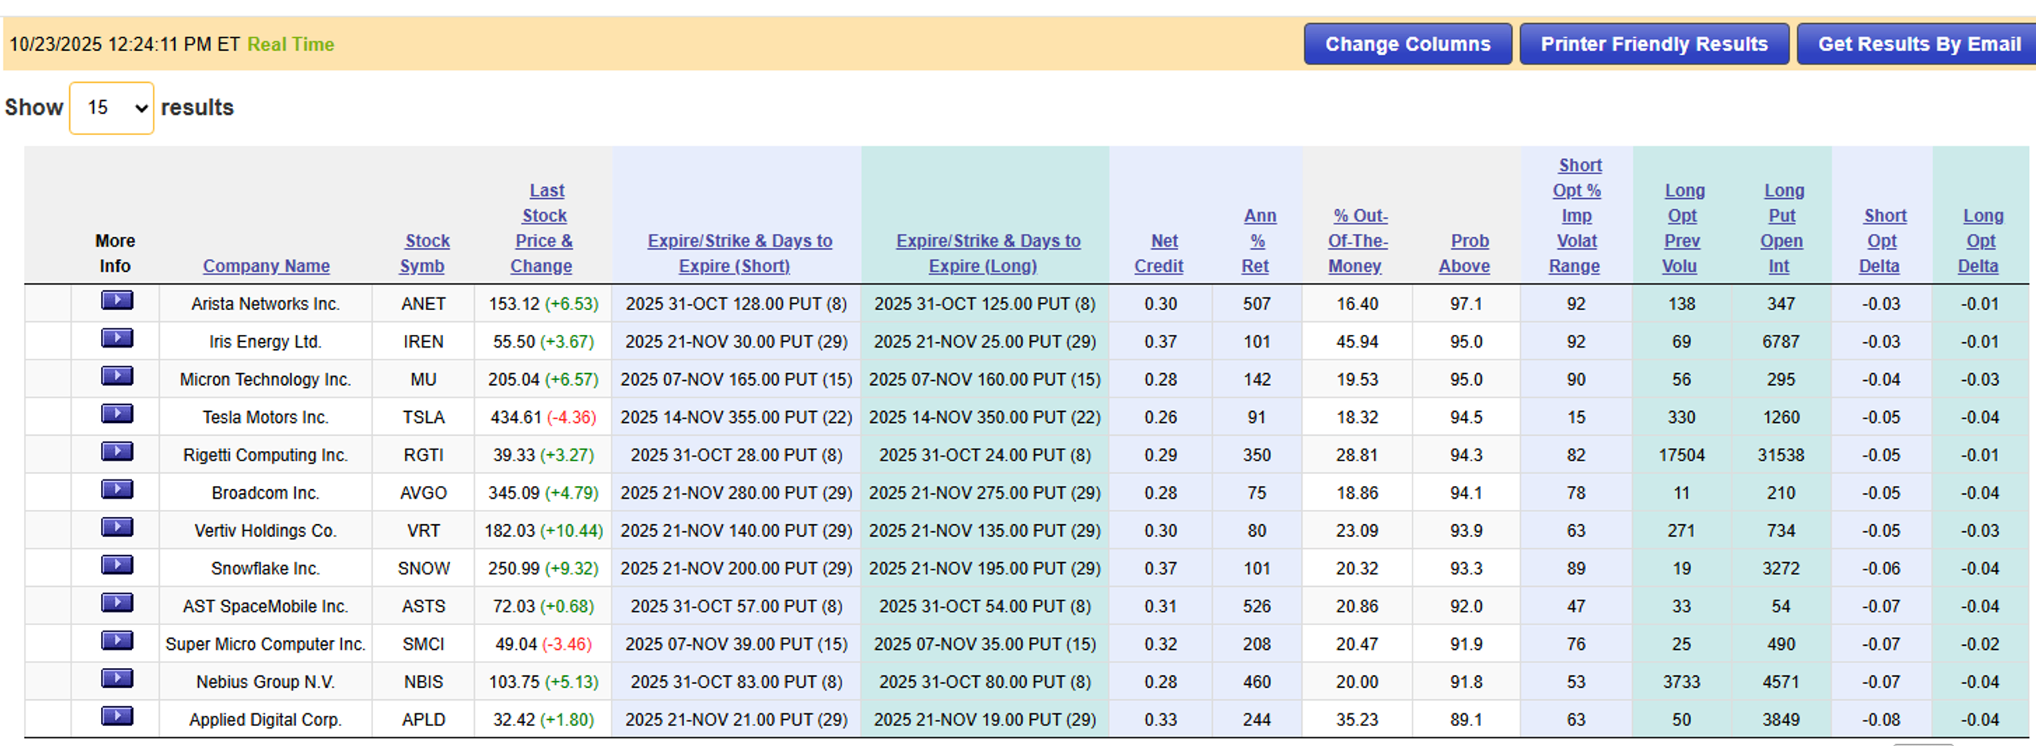This screenshot has width=2036, height=746.
Task: Click the IREN stock symbol cell
Action: point(423,342)
